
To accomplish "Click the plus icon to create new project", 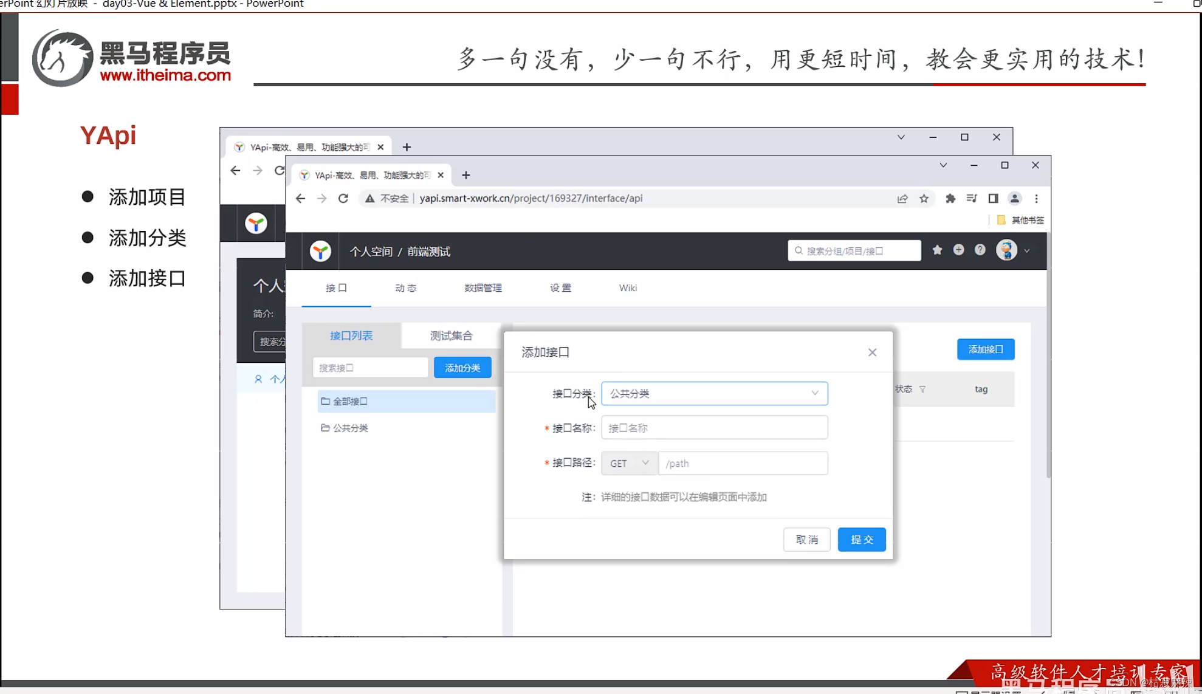I will click(x=958, y=250).
